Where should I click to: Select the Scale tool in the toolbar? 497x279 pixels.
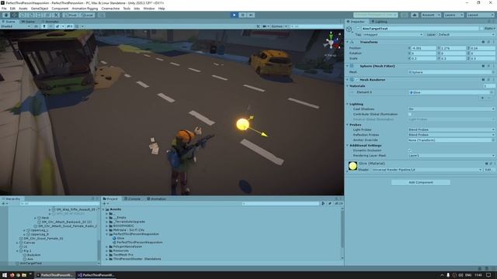(x=31, y=15)
